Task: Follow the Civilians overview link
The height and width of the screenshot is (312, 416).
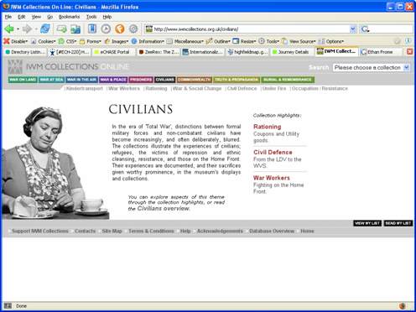Action: [164, 208]
